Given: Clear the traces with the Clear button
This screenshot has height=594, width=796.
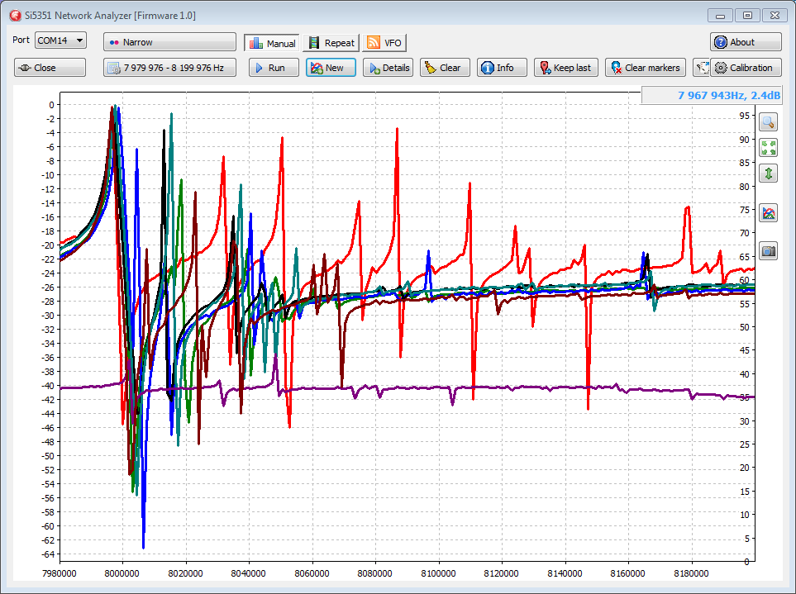Looking at the screenshot, I should (445, 68).
